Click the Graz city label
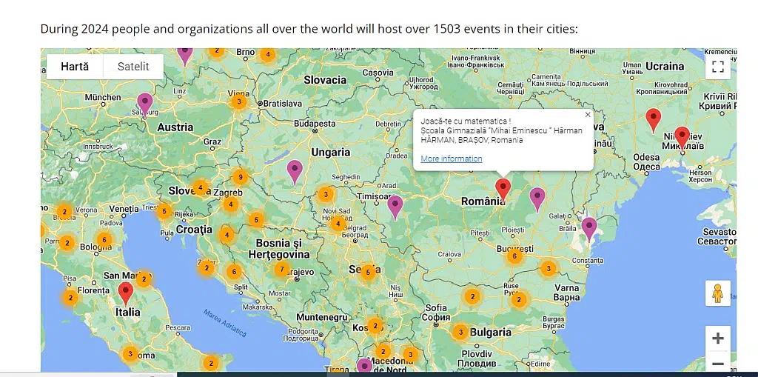This screenshot has height=377, width=758. pos(212,141)
